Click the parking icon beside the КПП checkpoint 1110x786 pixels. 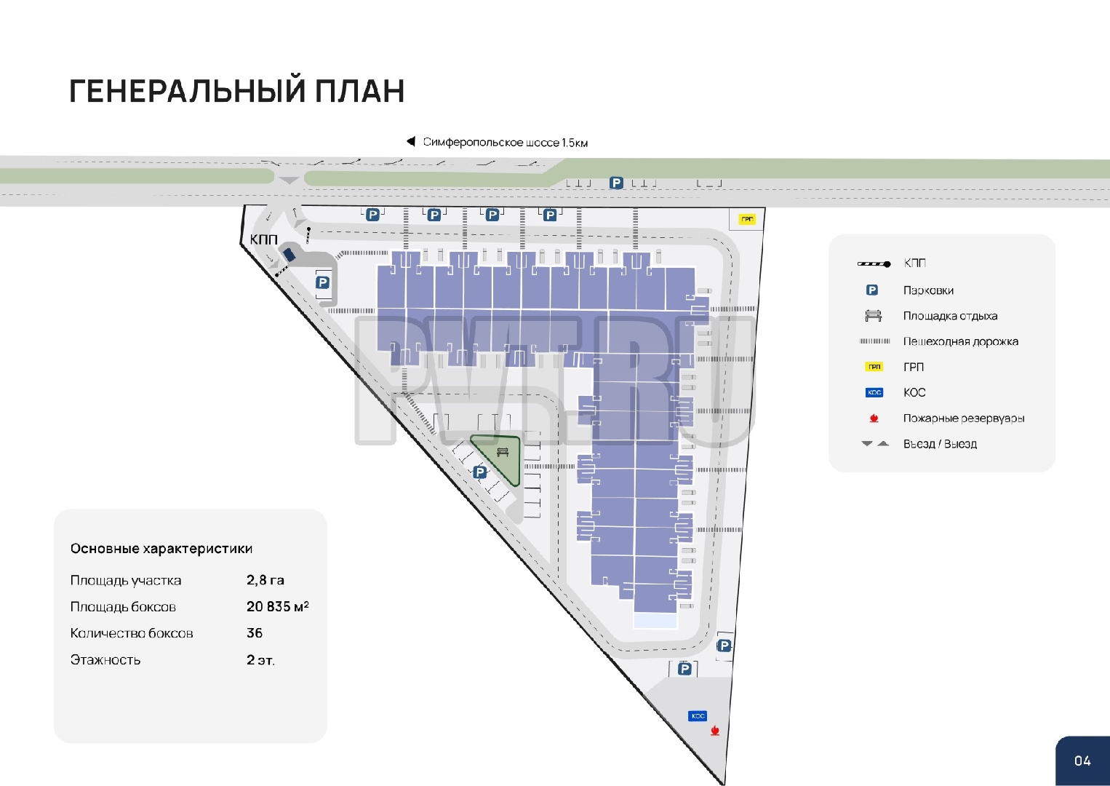tap(323, 282)
